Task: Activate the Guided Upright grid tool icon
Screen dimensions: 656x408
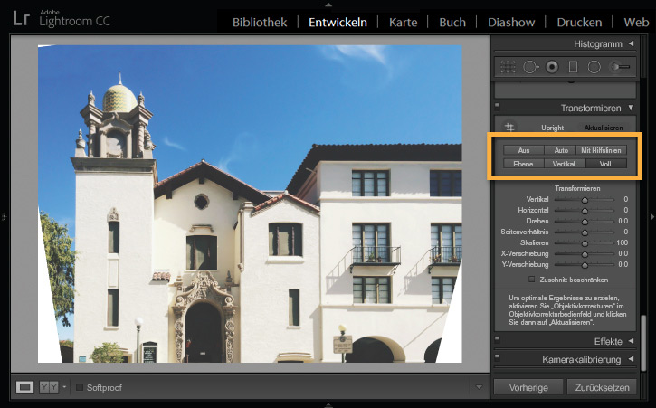Action: 509,128
